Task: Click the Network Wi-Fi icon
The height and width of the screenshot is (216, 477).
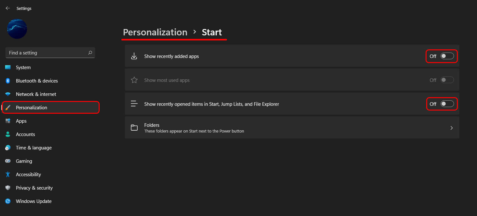Action: (8, 94)
